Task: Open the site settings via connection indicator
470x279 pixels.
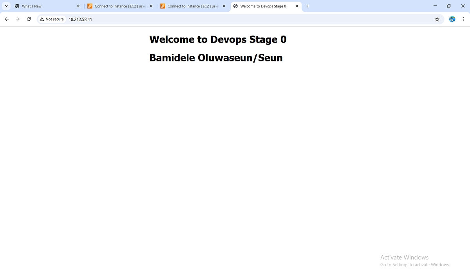Action: (x=51, y=19)
